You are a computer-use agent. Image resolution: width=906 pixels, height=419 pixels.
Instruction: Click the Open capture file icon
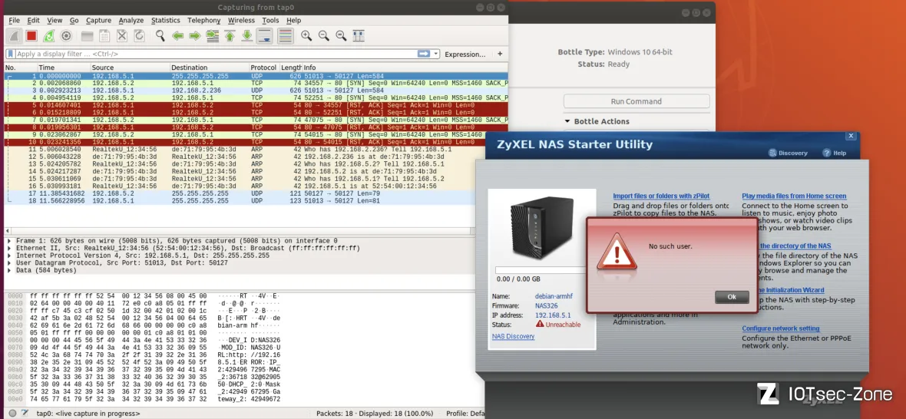click(x=88, y=36)
